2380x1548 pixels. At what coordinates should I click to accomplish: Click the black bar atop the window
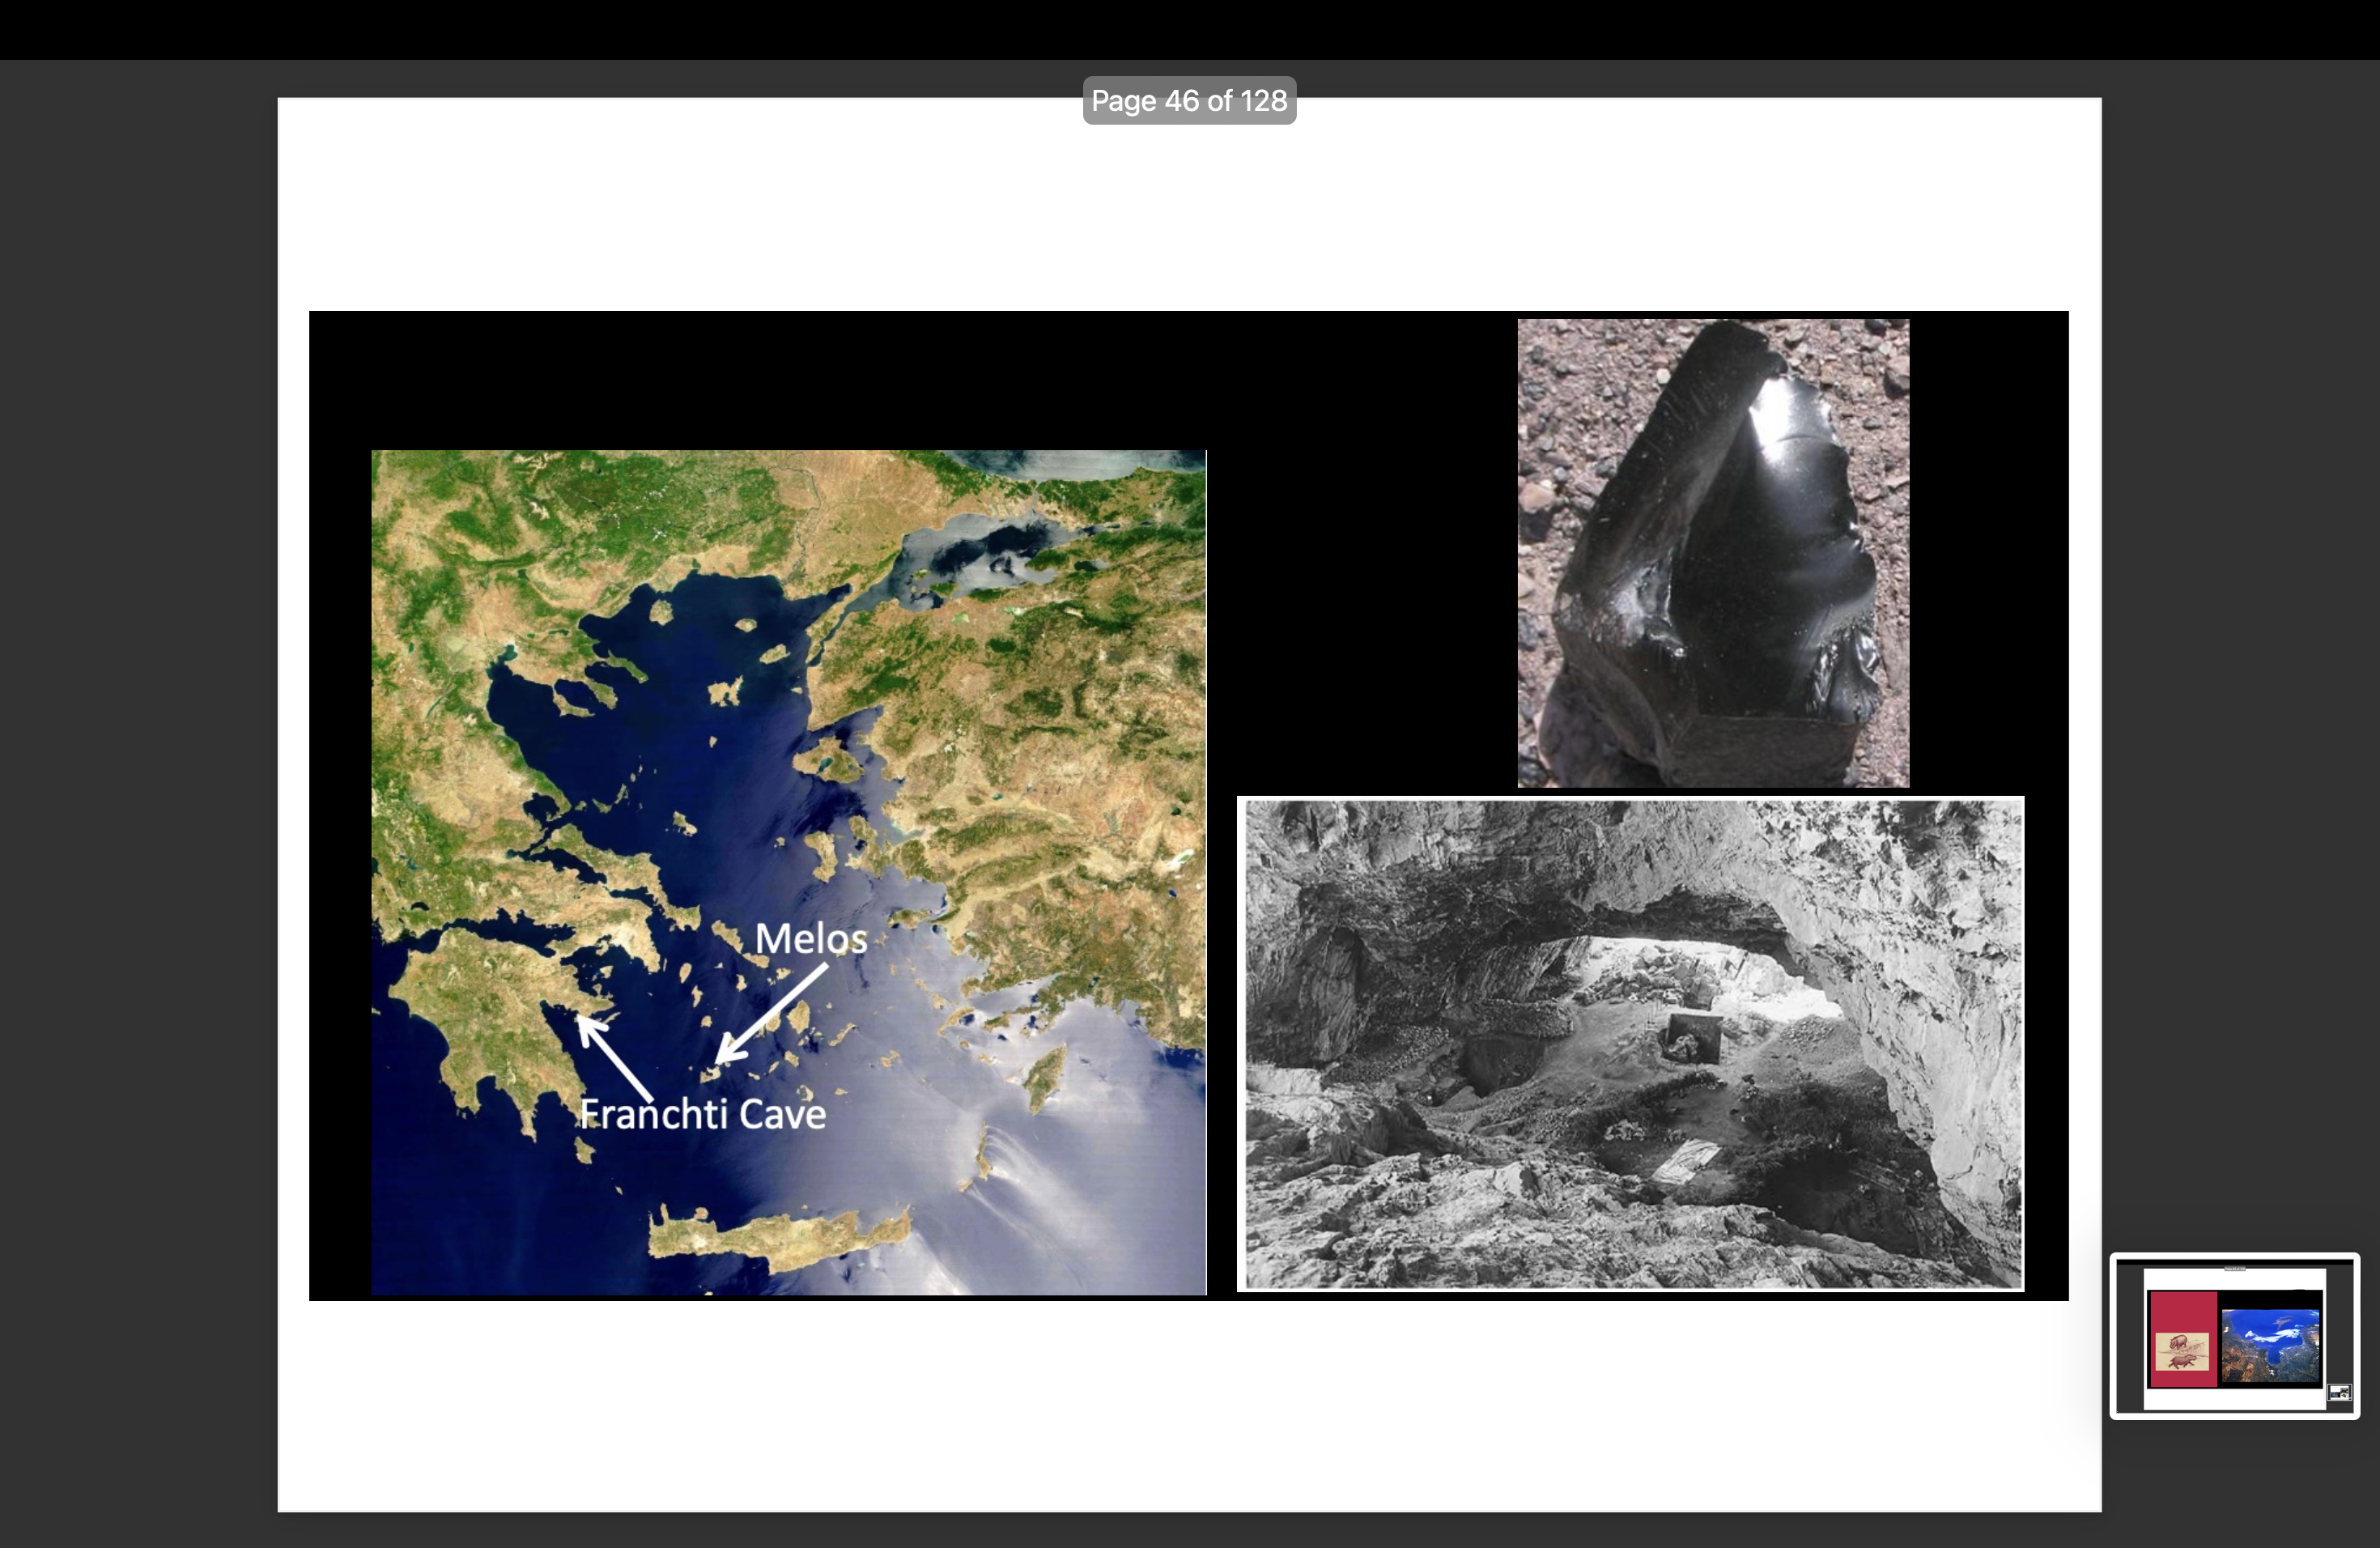tap(1188, 28)
